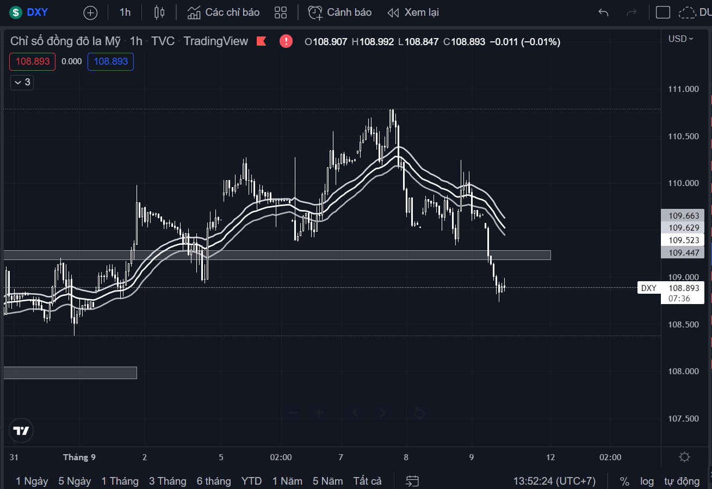
Task: Open chart settings gear icon
Action: (x=685, y=457)
